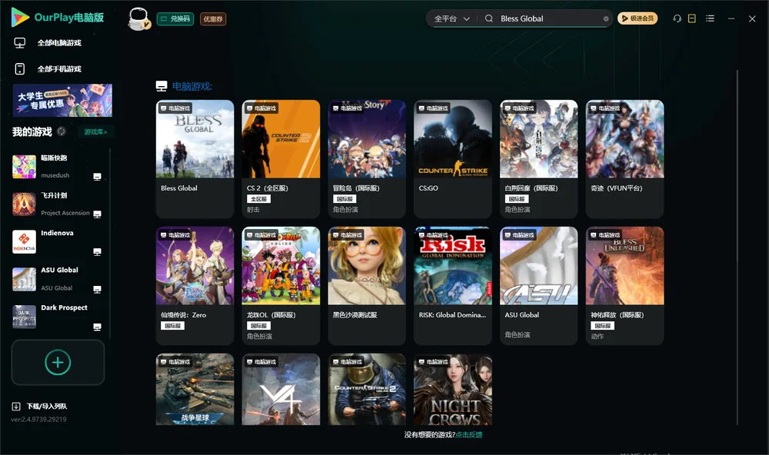The height and width of the screenshot is (455, 769).
Task: Open the 奇迹 (VFUN平台) game card
Action: (x=624, y=159)
